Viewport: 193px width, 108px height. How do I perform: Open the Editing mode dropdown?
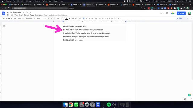pyautogui.click(x=182, y=19)
